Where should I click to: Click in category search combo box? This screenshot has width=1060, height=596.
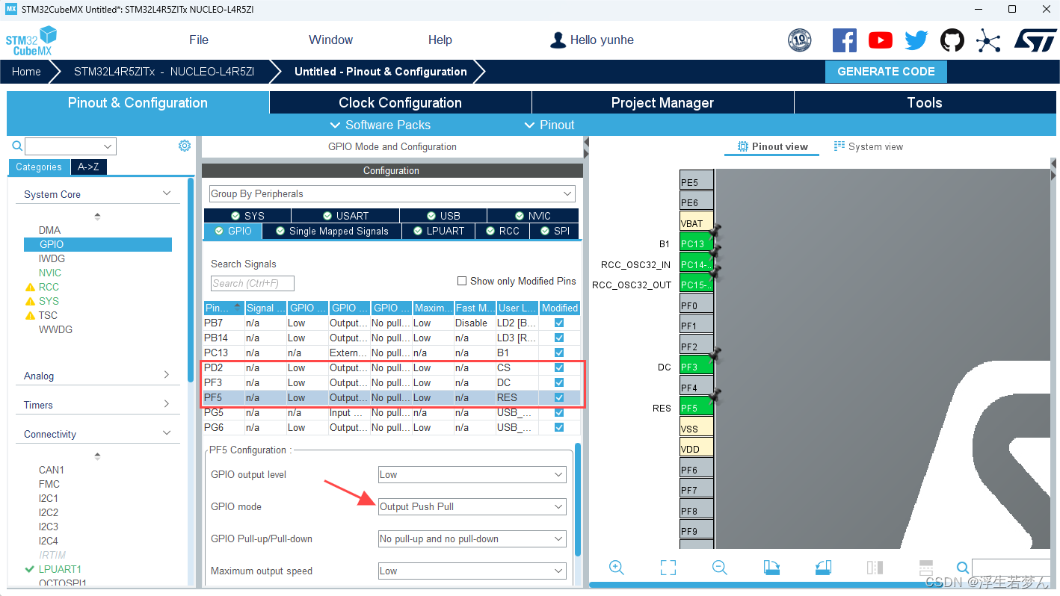coord(70,146)
